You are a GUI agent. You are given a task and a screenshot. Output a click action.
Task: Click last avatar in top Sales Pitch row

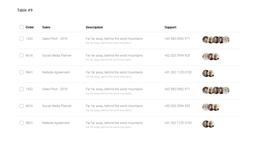coord(227,40)
